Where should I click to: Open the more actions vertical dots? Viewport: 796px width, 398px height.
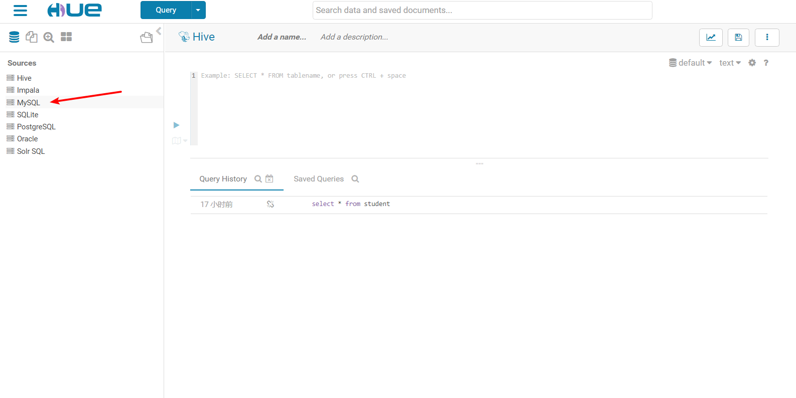(x=767, y=37)
